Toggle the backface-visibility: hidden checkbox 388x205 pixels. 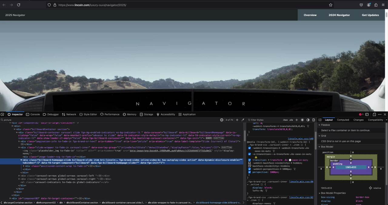(x=249, y=166)
